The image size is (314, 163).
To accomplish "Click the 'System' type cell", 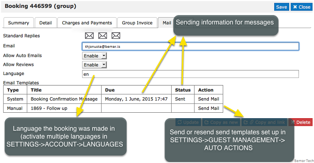I will point(15,99).
